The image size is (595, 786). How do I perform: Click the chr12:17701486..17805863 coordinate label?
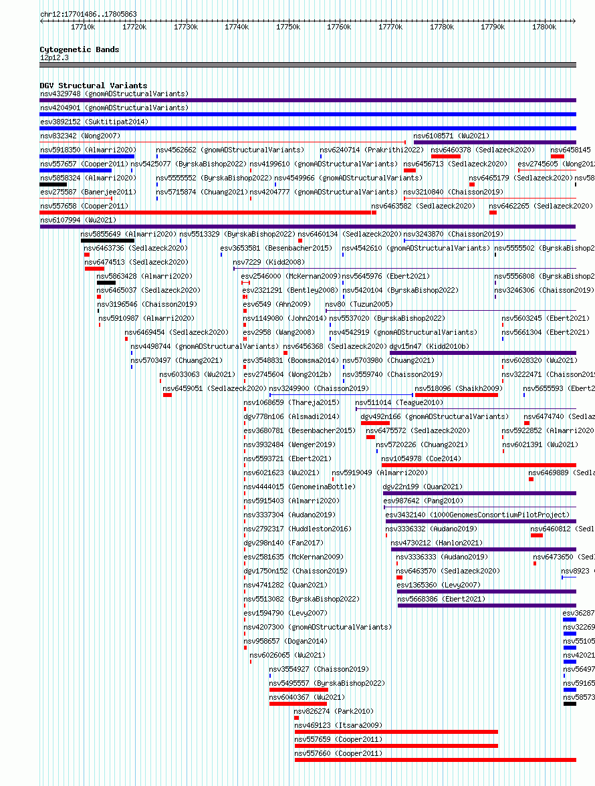coord(88,14)
